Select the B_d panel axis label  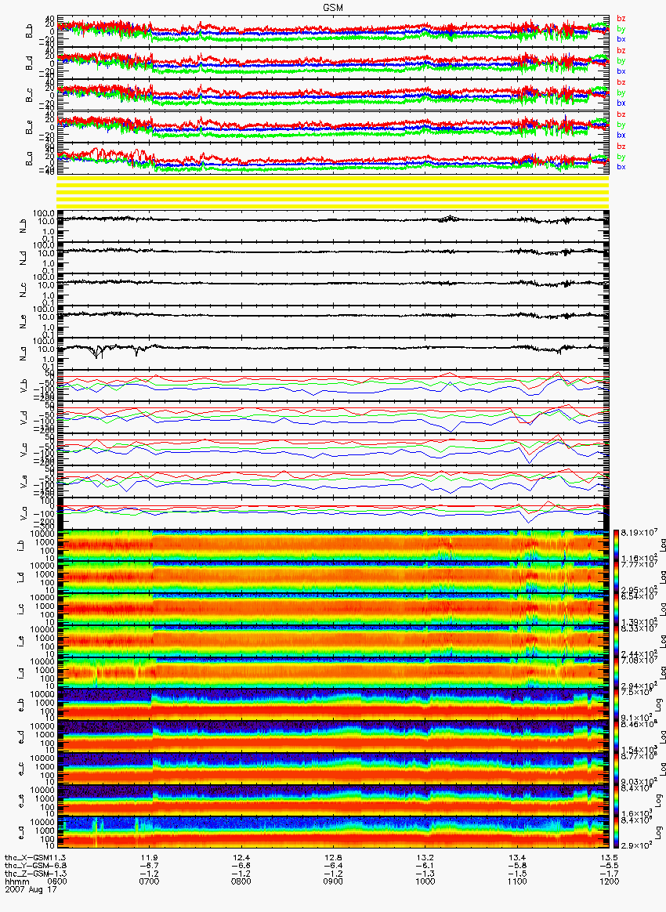pos(28,63)
